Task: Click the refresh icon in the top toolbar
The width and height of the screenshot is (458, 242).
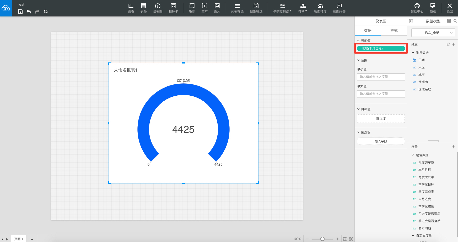Action: point(46,11)
